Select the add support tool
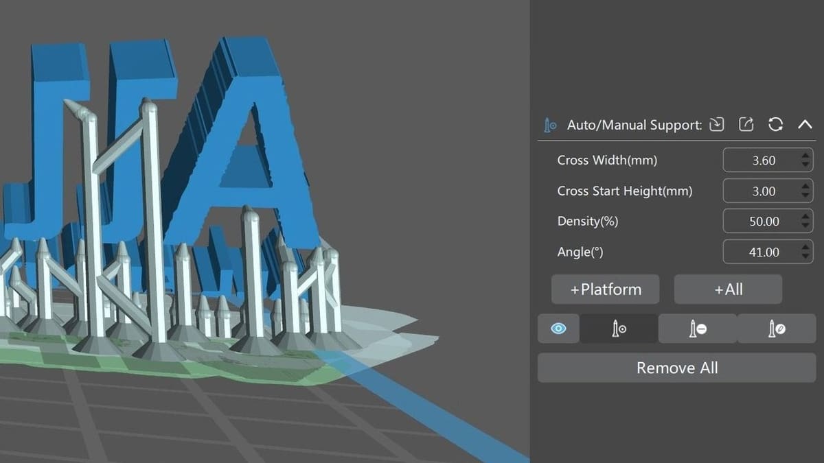 pyautogui.click(x=619, y=329)
